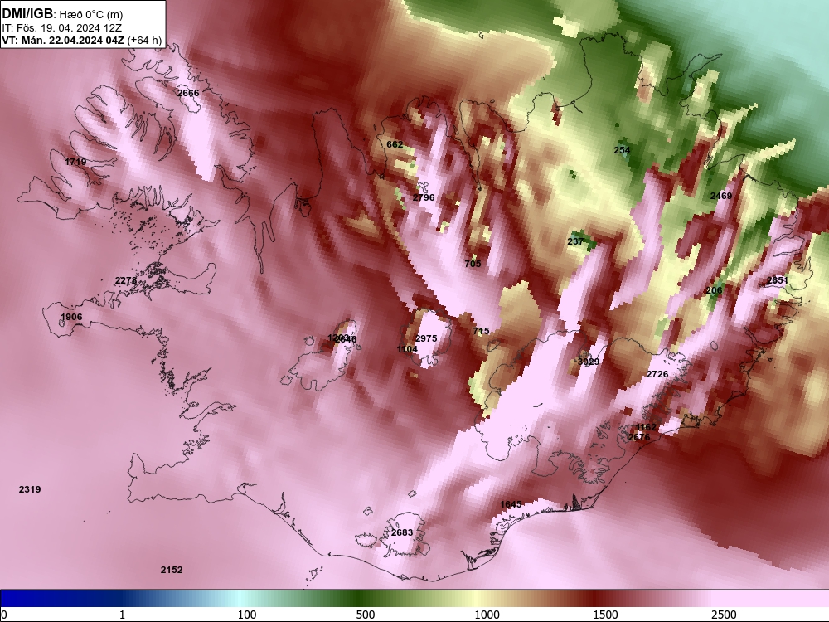Click the VT: Mán. 22.04.2024 04Z line

[82, 40]
